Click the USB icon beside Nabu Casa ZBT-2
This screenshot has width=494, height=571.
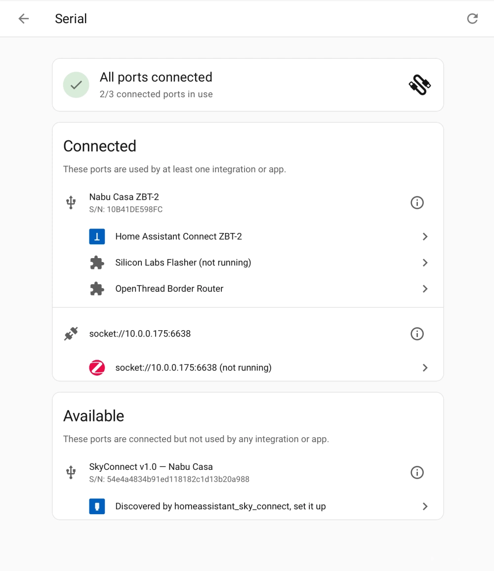coord(71,202)
